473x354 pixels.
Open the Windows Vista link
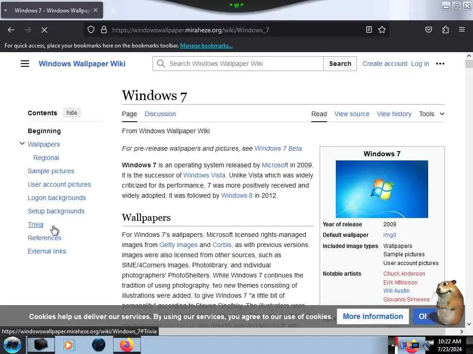pos(204,175)
